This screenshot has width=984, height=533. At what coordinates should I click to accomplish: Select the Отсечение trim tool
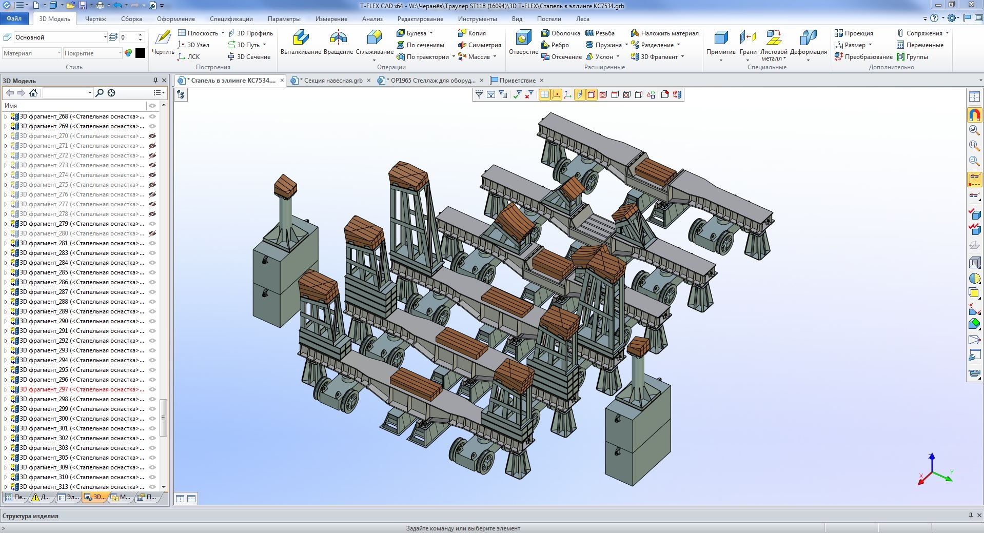[561, 56]
